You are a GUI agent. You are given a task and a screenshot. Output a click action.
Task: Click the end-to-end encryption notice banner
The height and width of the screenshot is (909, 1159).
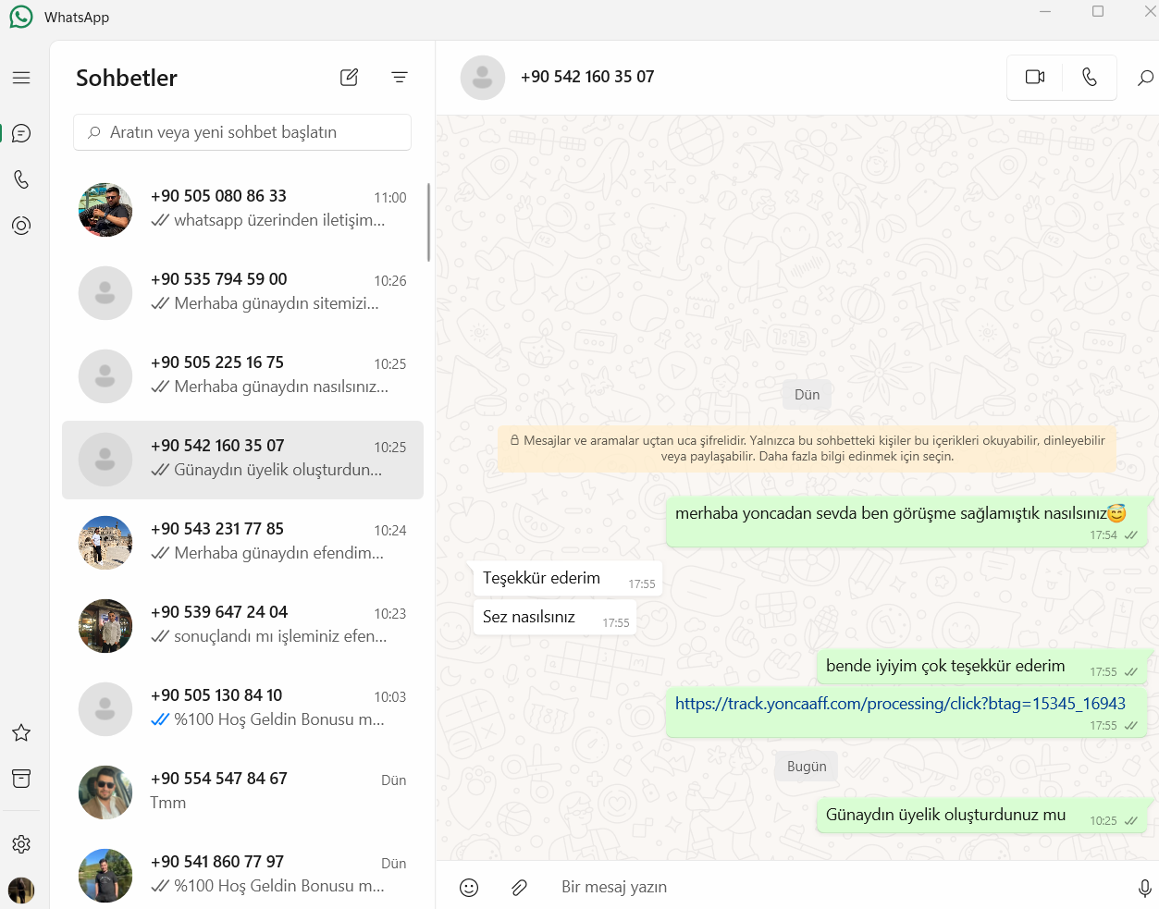[x=808, y=448]
